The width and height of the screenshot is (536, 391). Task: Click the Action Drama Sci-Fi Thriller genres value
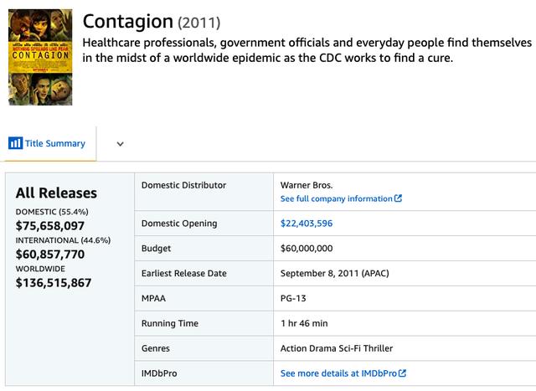(337, 348)
